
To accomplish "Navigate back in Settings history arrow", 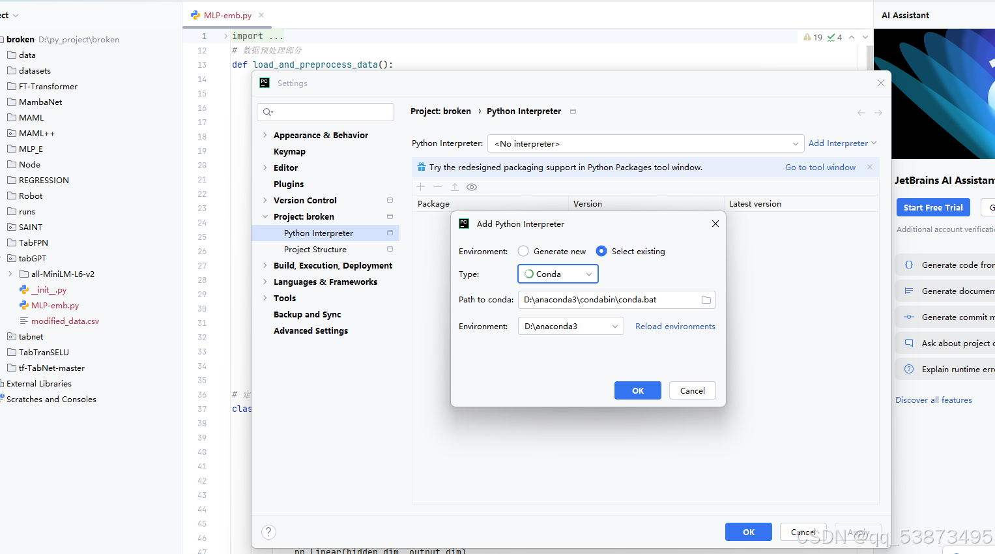I will (861, 113).
